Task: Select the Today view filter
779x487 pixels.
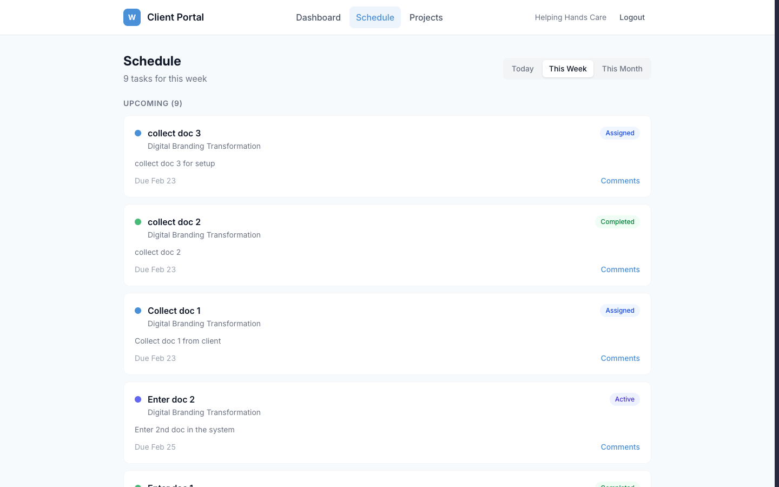Action: (523, 69)
